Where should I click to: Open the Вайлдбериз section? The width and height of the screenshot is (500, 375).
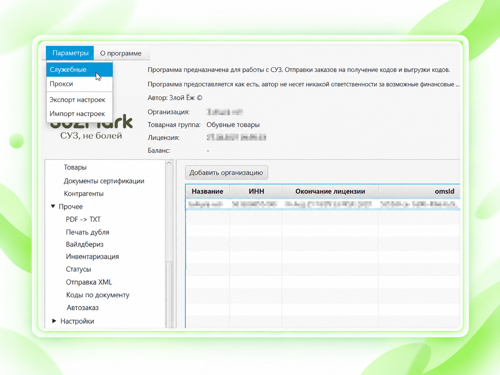click(x=85, y=244)
